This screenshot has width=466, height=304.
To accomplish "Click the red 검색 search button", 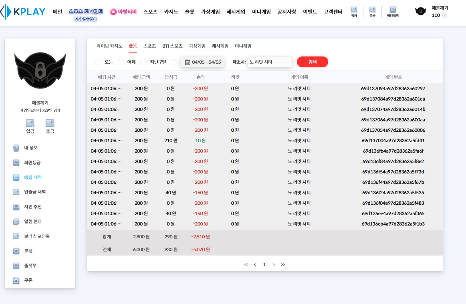I will tap(312, 62).
